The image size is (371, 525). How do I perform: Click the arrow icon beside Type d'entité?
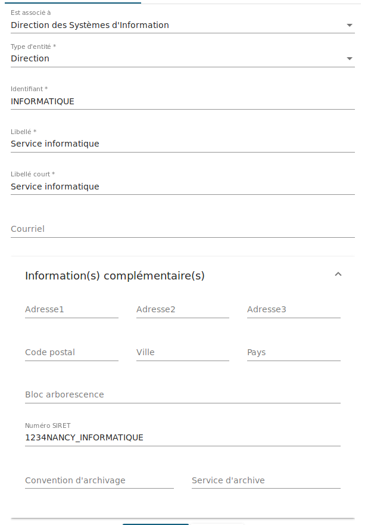[350, 59]
